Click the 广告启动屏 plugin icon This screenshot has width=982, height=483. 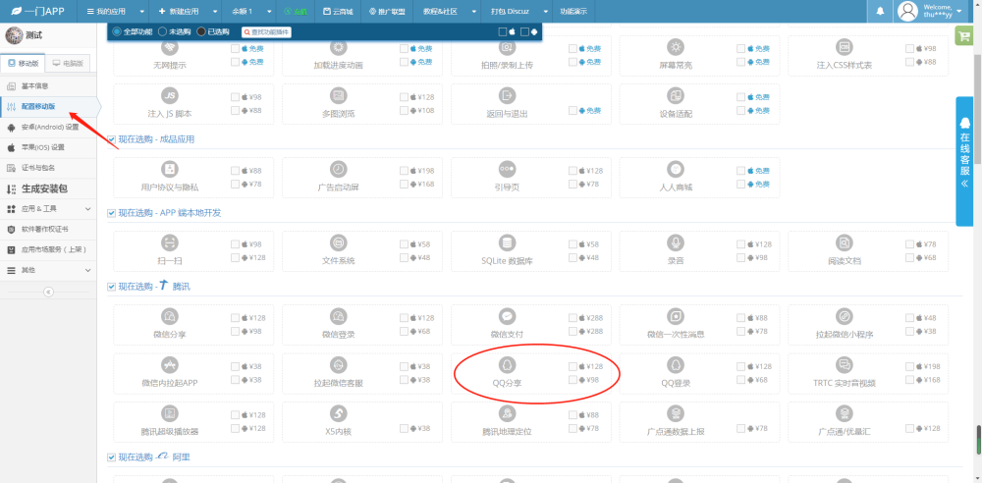[339, 169]
